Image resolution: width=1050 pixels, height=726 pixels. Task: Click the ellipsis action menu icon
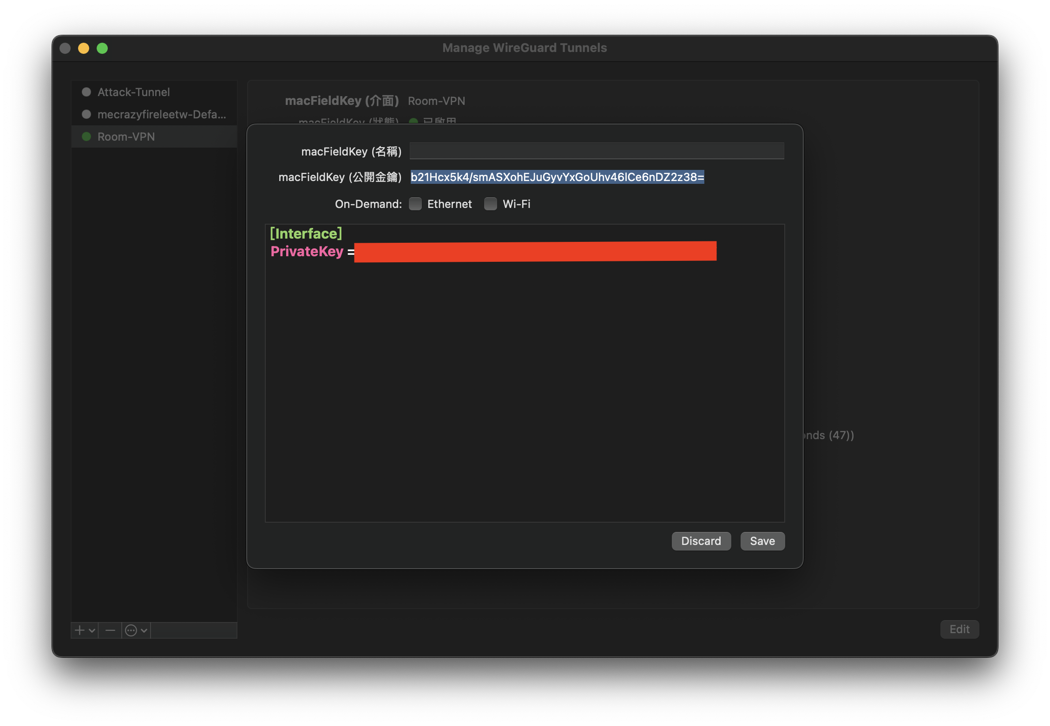coord(131,630)
